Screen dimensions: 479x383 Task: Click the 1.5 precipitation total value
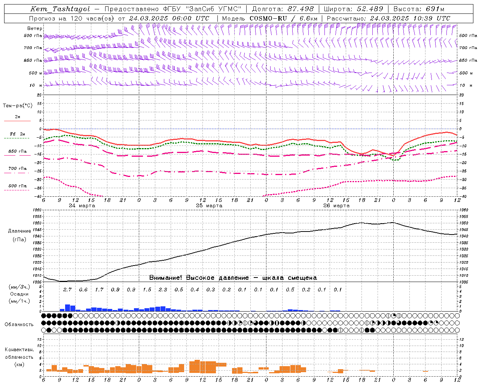point(147,289)
